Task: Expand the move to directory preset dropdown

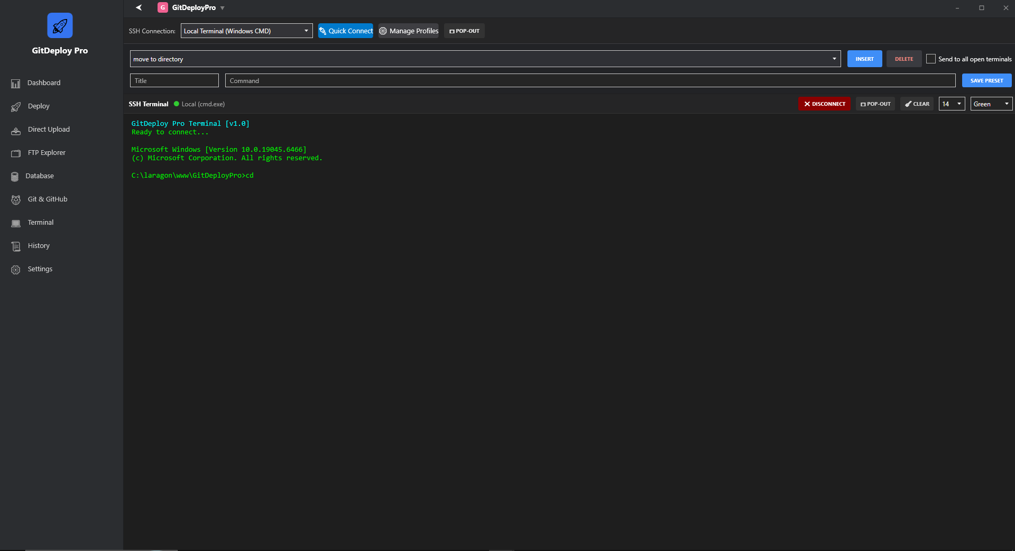Action: (x=834, y=59)
